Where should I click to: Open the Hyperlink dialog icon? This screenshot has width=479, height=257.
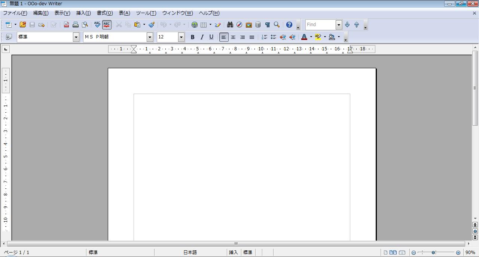point(195,25)
